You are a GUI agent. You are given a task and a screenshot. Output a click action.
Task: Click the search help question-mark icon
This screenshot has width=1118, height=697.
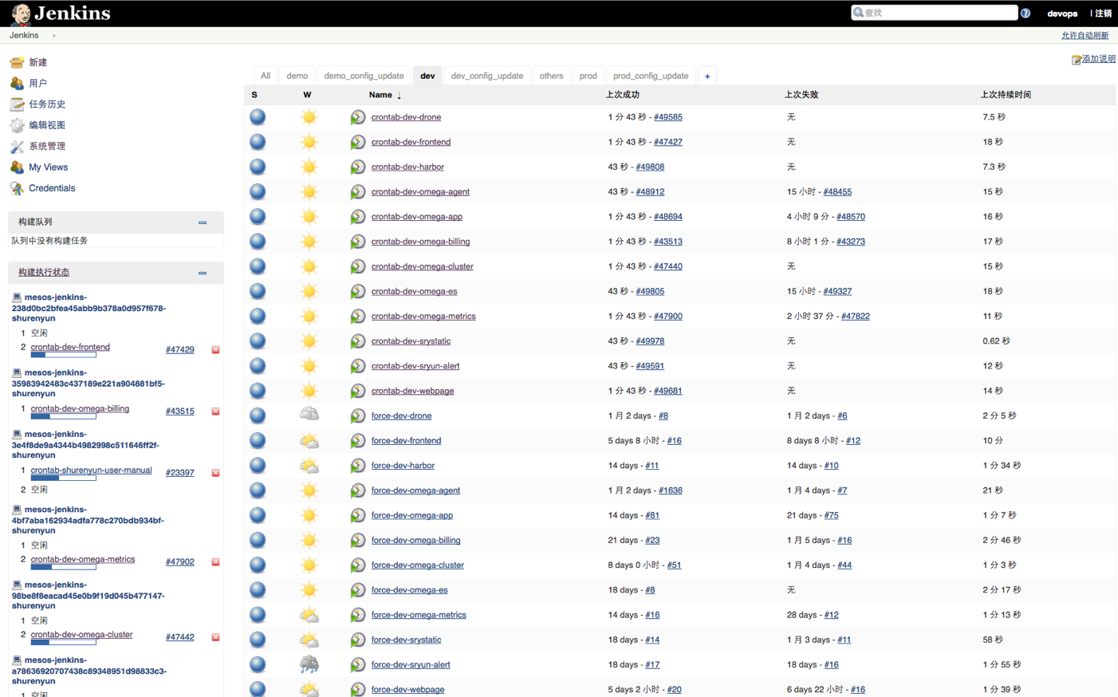1025,13
